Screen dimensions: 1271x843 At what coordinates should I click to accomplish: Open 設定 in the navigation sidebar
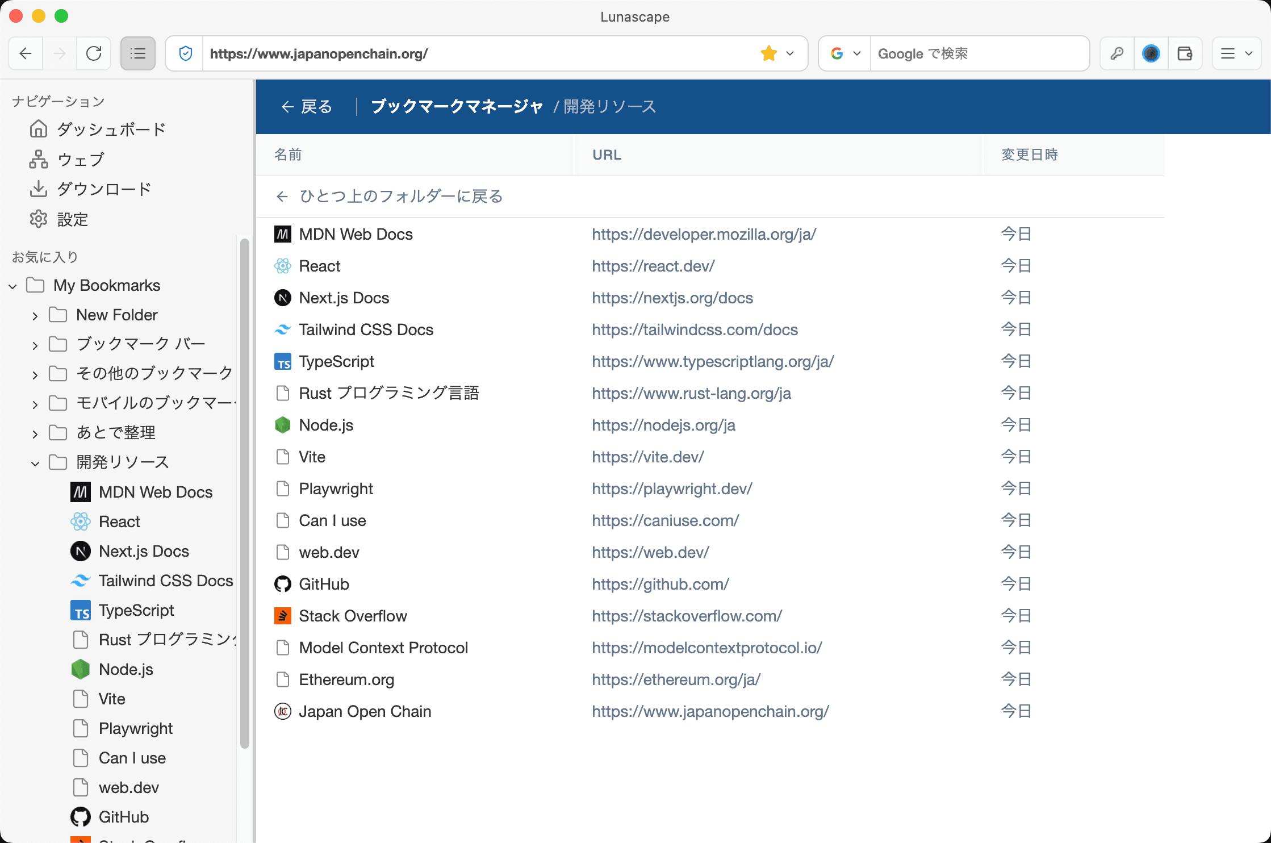(x=58, y=219)
